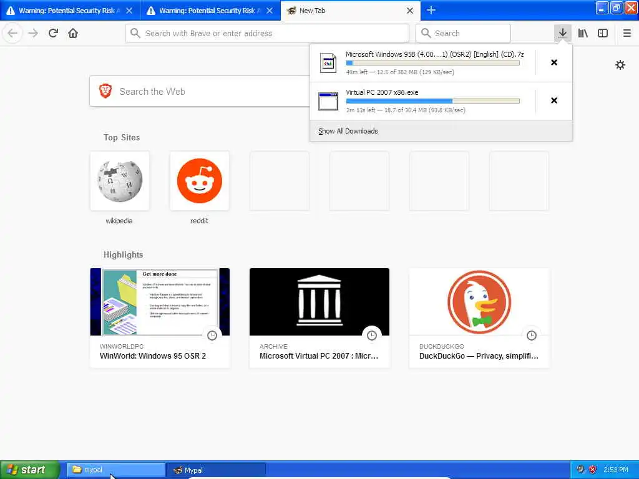Show the sidebar panel icon

click(x=603, y=33)
